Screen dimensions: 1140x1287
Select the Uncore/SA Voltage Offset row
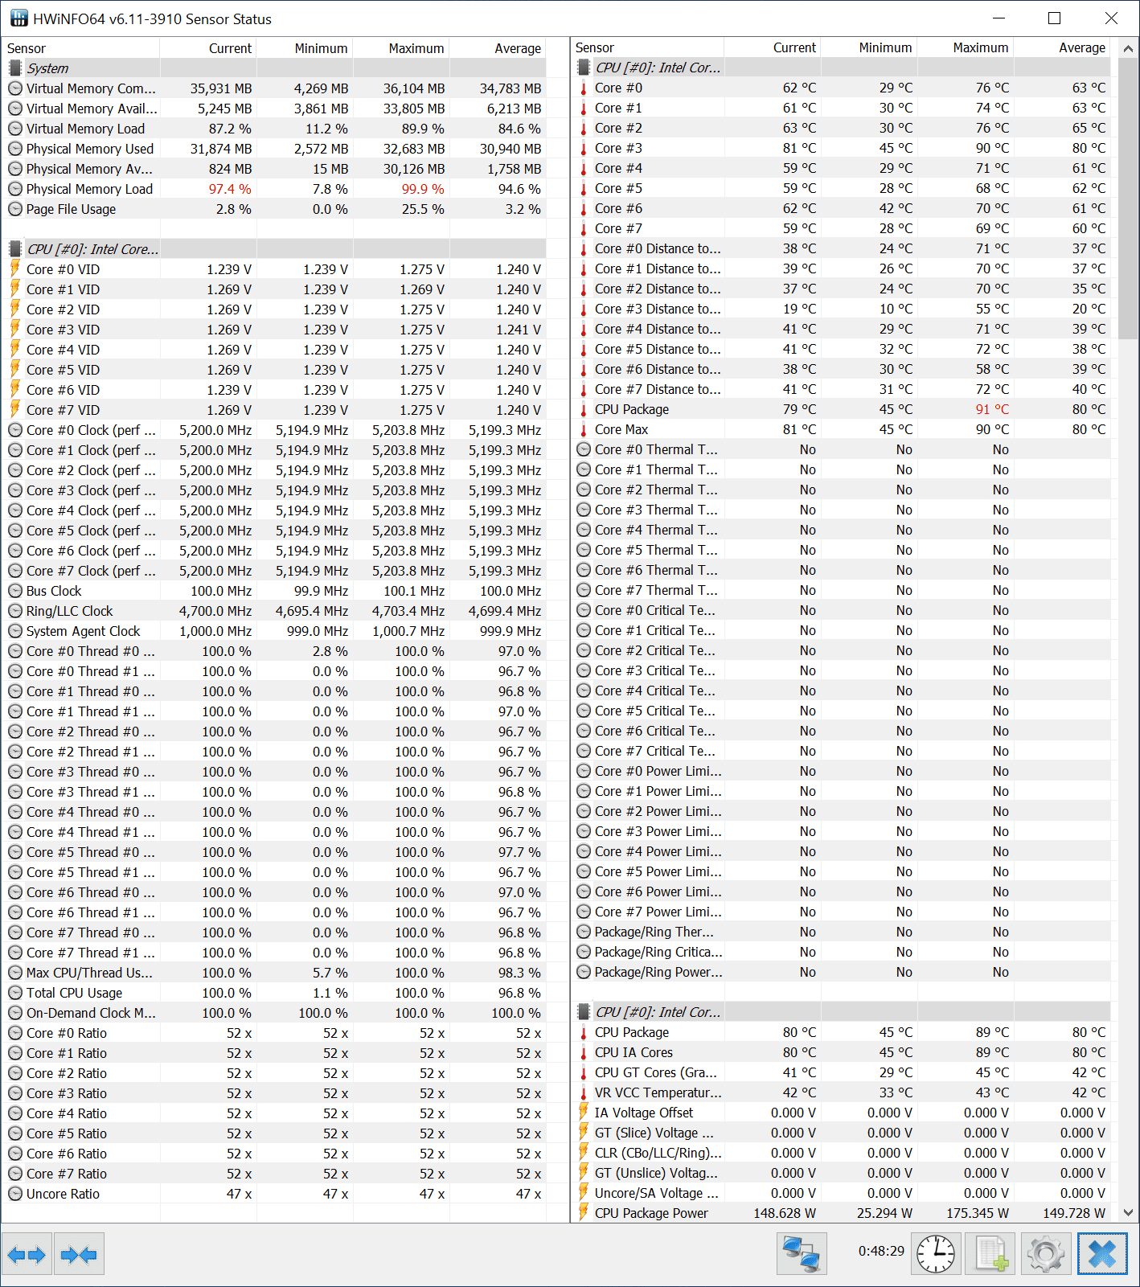tap(841, 1193)
